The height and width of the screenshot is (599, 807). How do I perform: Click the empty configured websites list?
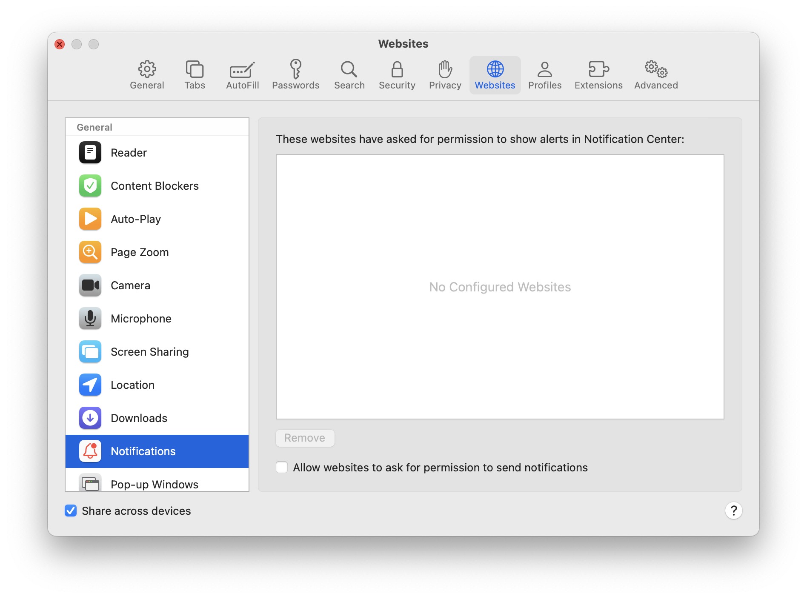[x=500, y=286]
